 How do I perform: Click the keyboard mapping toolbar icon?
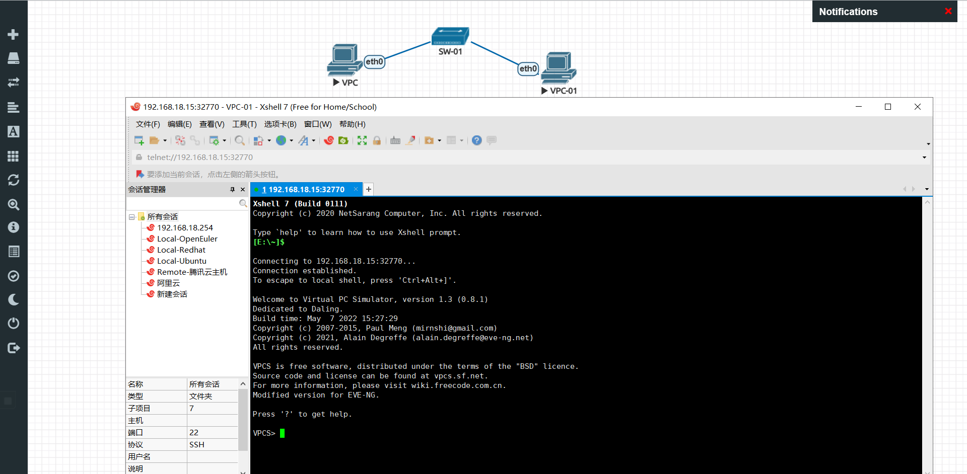[395, 140]
